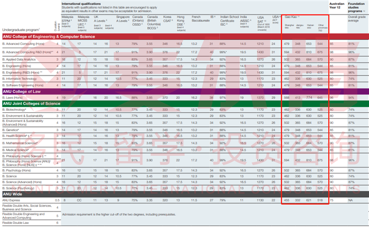Select the 'B. Mathematical Sciences' row label

[x=20, y=143]
